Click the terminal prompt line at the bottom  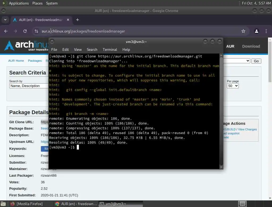point(64,147)
